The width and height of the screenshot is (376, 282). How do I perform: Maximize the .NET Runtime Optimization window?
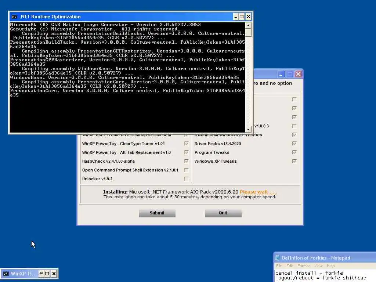point(242,17)
